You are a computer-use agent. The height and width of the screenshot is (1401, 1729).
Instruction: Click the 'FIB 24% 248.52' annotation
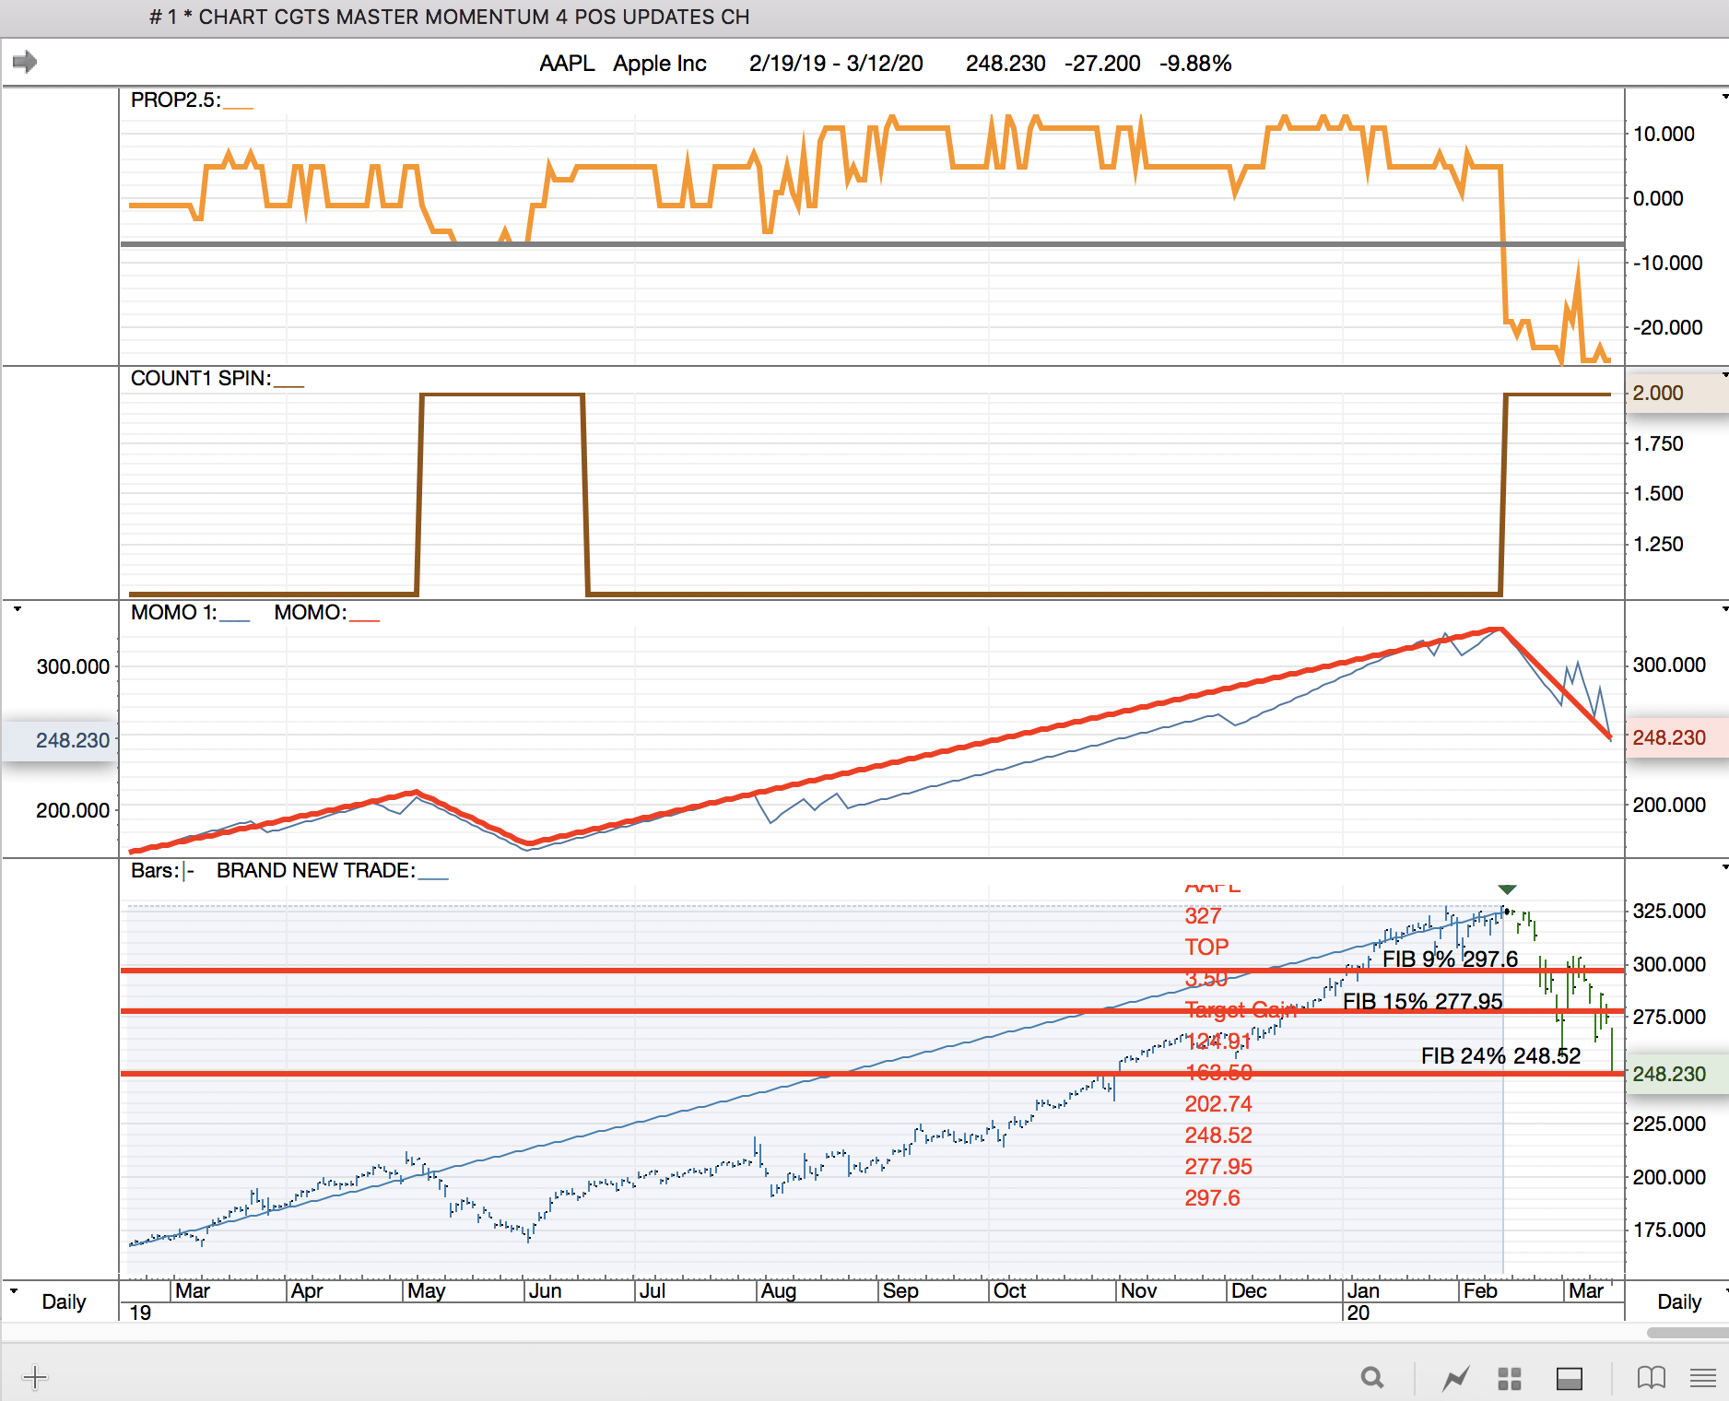1500,1055
